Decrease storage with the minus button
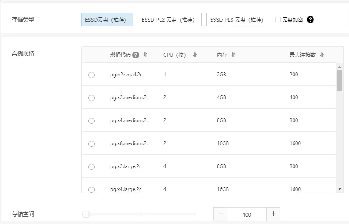This screenshot has height=224, width=349. tap(220, 214)
